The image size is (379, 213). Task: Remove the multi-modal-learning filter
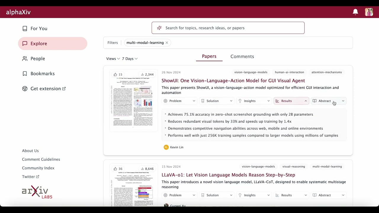click(x=167, y=43)
